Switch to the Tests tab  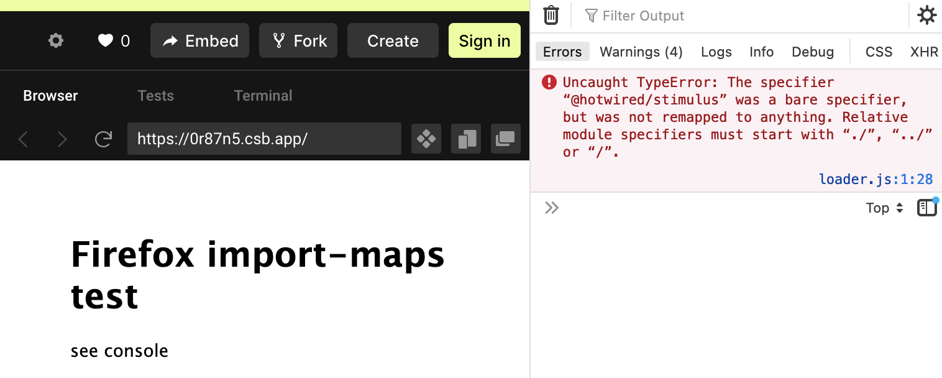point(155,95)
